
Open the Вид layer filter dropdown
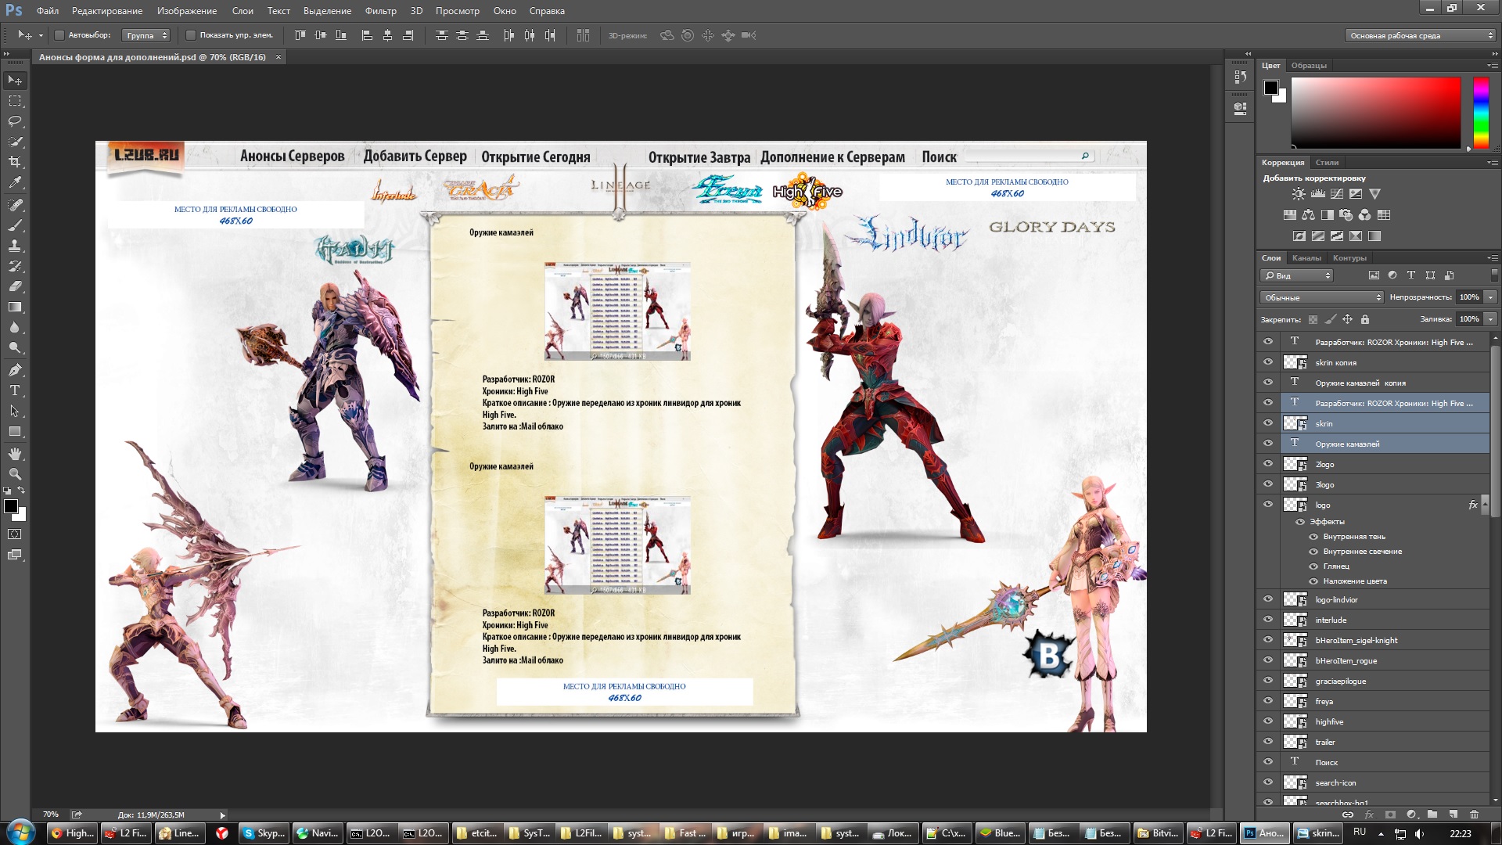pyautogui.click(x=1296, y=275)
